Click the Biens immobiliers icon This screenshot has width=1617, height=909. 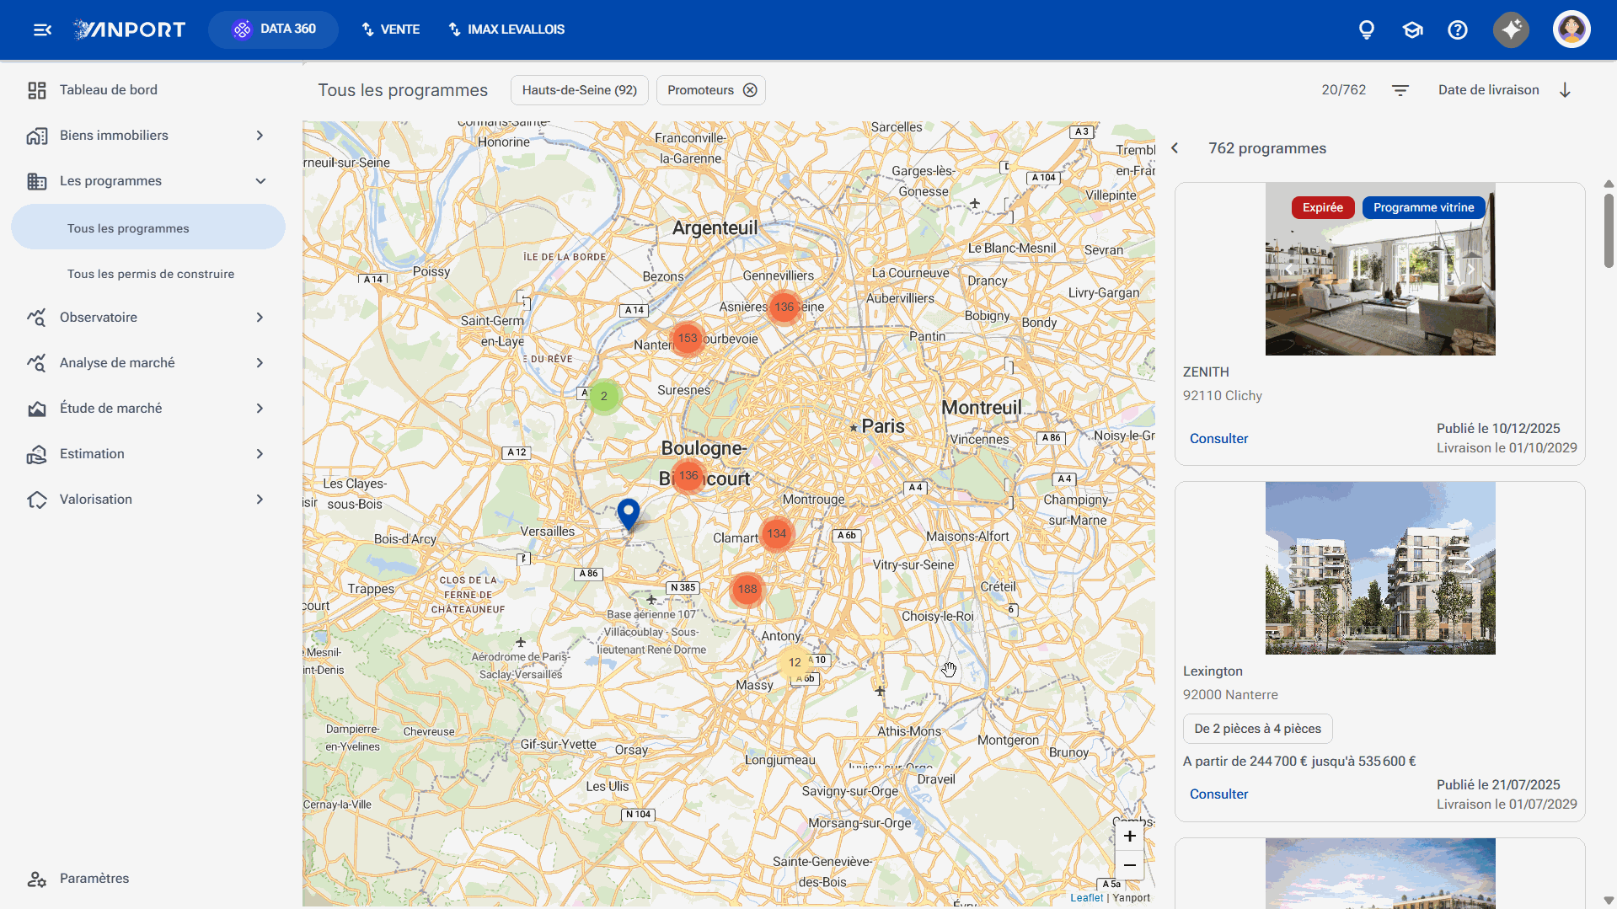tap(36, 136)
